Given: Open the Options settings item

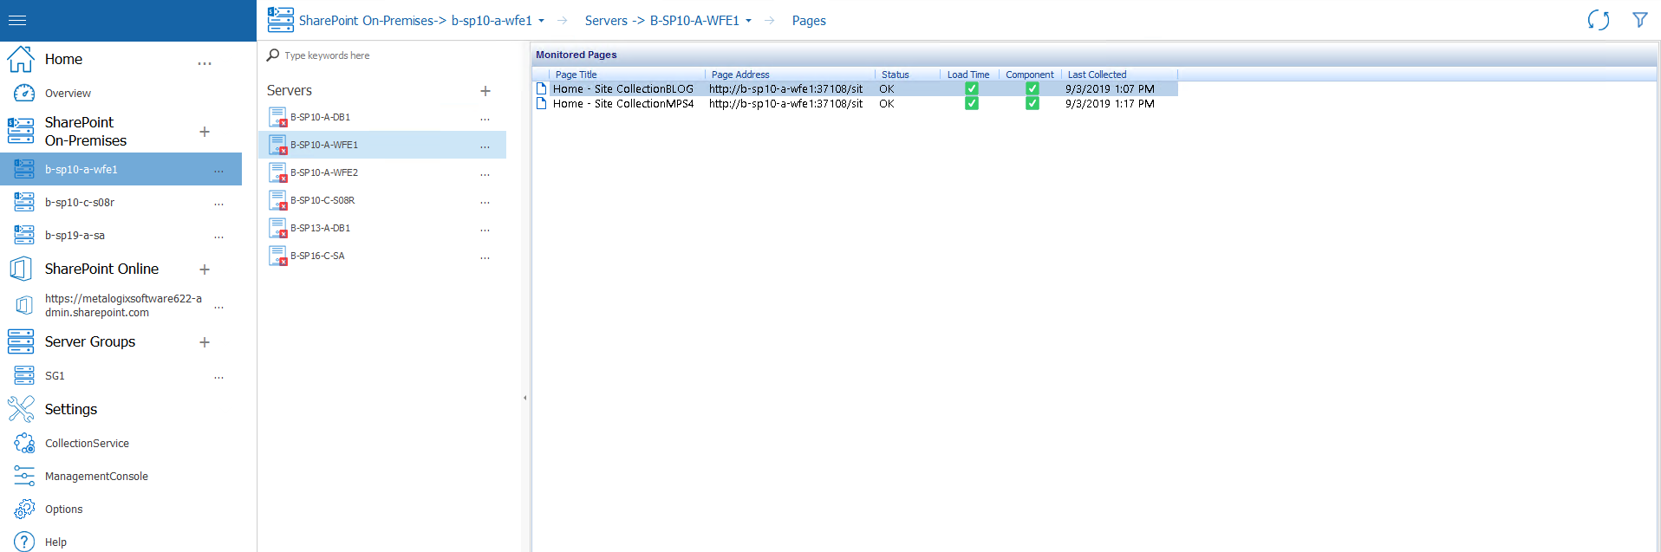Looking at the screenshot, I should click(x=64, y=509).
